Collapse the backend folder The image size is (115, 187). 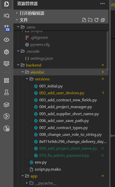coord(18,65)
